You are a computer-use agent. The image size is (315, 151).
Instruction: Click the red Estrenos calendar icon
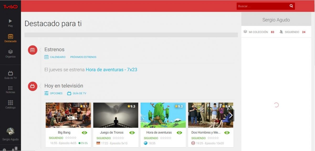pyautogui.click(x=33, y=50)
